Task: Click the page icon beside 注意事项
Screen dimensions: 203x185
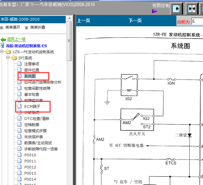Action: (20, 64)
